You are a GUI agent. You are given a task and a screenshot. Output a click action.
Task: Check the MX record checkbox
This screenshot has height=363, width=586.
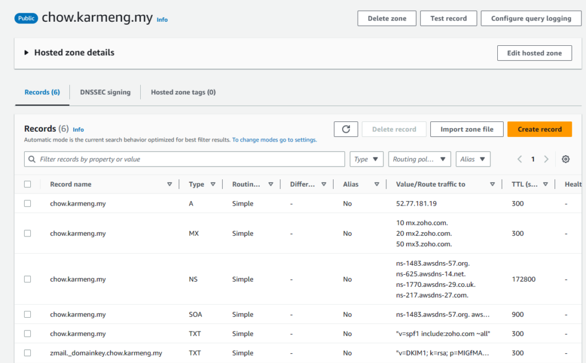27,233
